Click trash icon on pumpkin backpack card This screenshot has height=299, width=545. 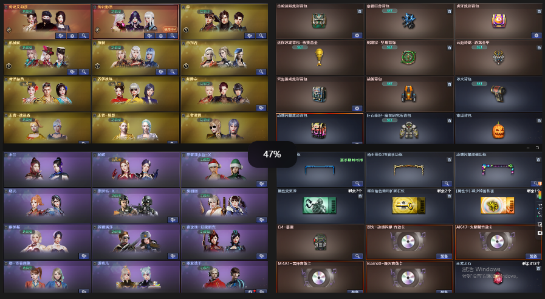pos(539,121)
